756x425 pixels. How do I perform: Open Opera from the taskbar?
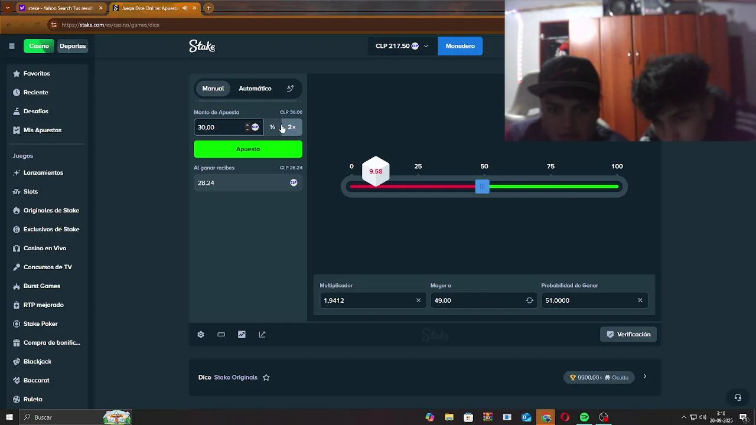pos(565,417)
